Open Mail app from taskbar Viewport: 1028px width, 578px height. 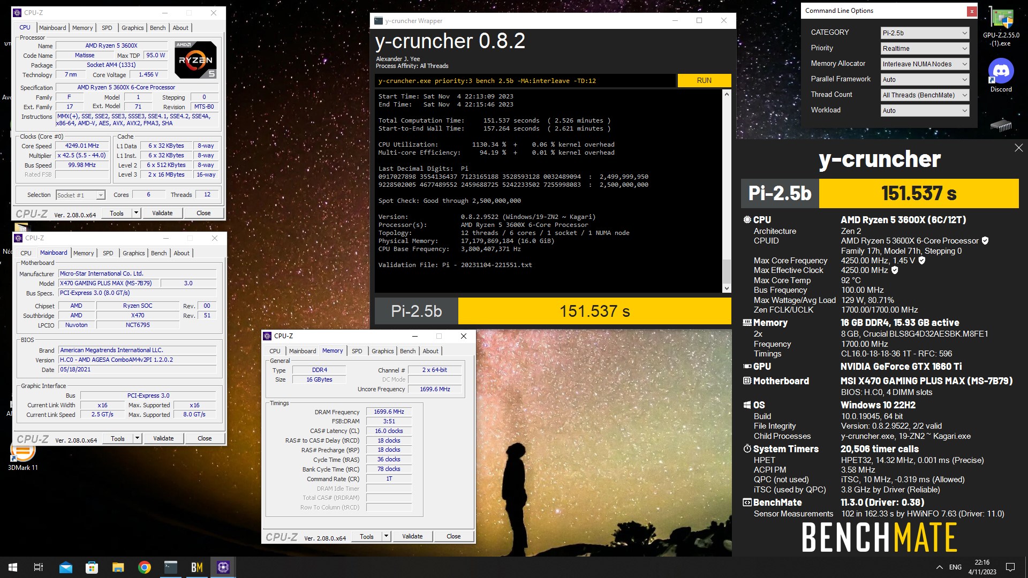(x=65, y=567)
